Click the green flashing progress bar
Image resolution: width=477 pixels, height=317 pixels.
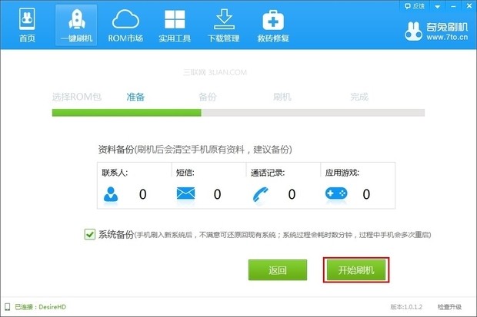tap(239, 113)
